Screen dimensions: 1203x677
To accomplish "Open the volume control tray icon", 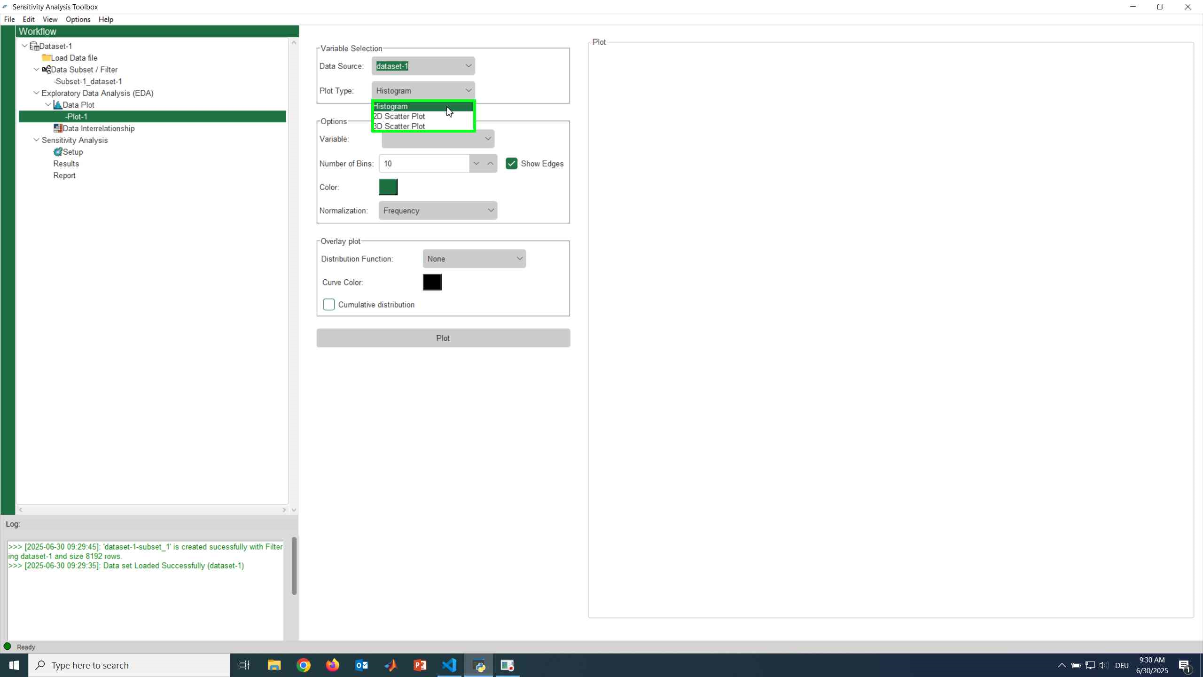I will (x=1104, y=665).
